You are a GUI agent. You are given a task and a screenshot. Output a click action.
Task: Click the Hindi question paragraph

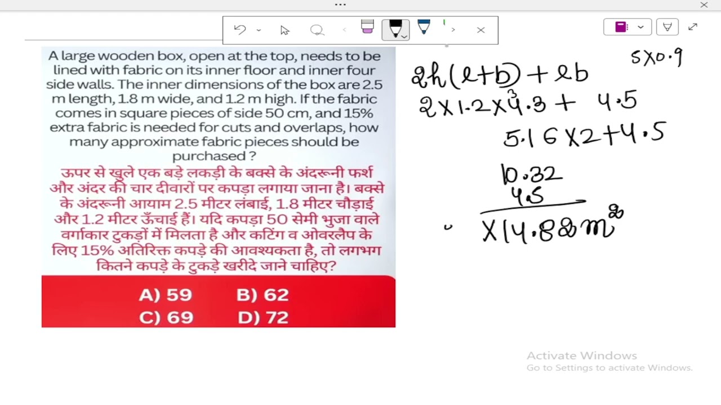217,219
